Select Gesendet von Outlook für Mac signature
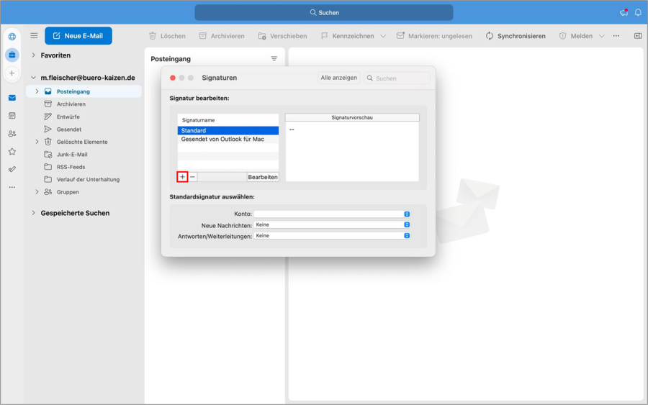Image resolution: width=648 pixels, height=405 pixels. coord(228,139)
